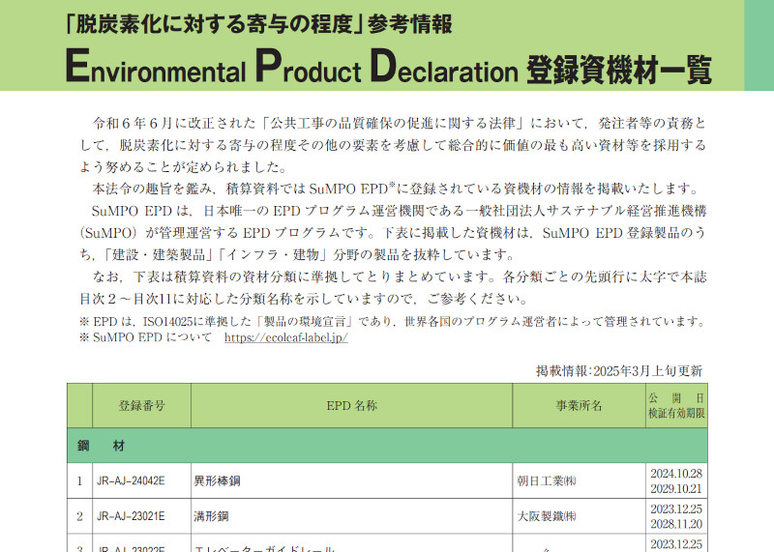Viewport: 774px width, 552px height.
Task: Click the 登録番号 column header
Action: click(x=141, y=405)
